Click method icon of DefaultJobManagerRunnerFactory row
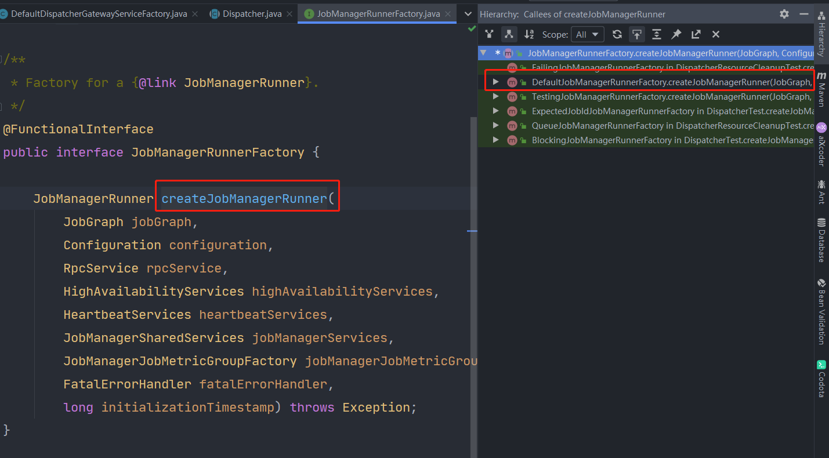 [512, 82]
